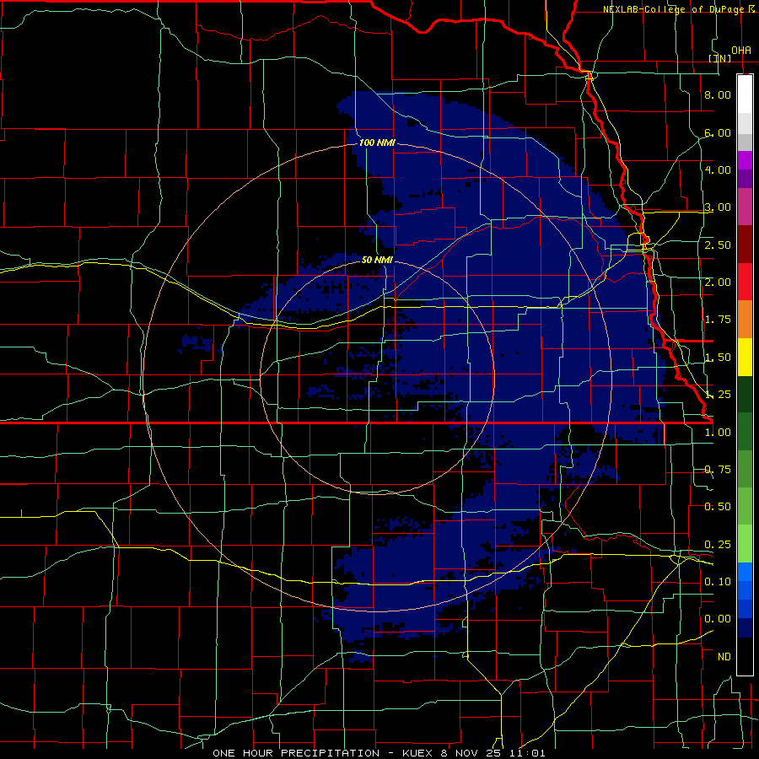Click the ONE HOUR PRECIPITATION title text

click(x=296, y=753)
